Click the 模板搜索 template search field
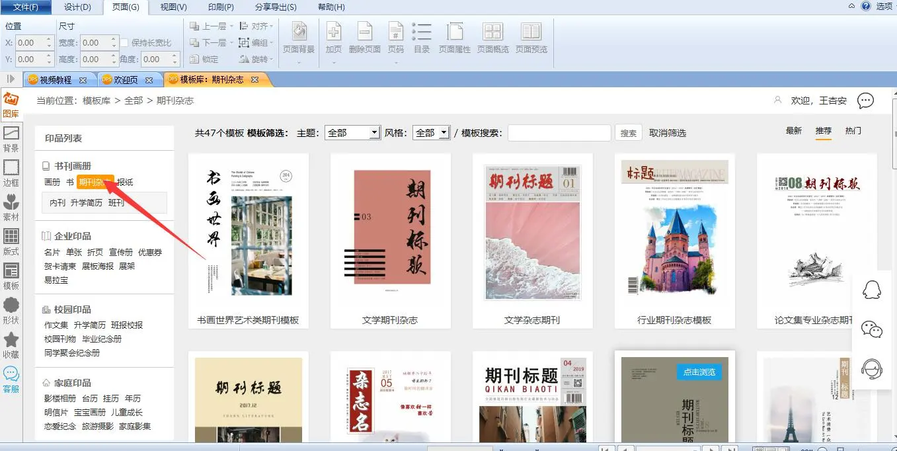Viewport: 897px width, 451px height. pyautogui.click(x=559, y=133)
